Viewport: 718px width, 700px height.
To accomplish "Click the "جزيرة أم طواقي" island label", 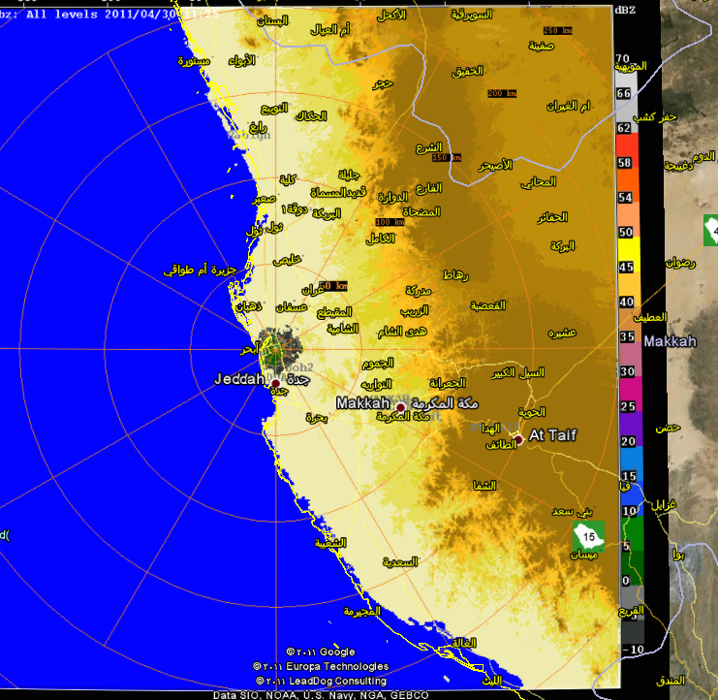I will (x=200, y=270).
